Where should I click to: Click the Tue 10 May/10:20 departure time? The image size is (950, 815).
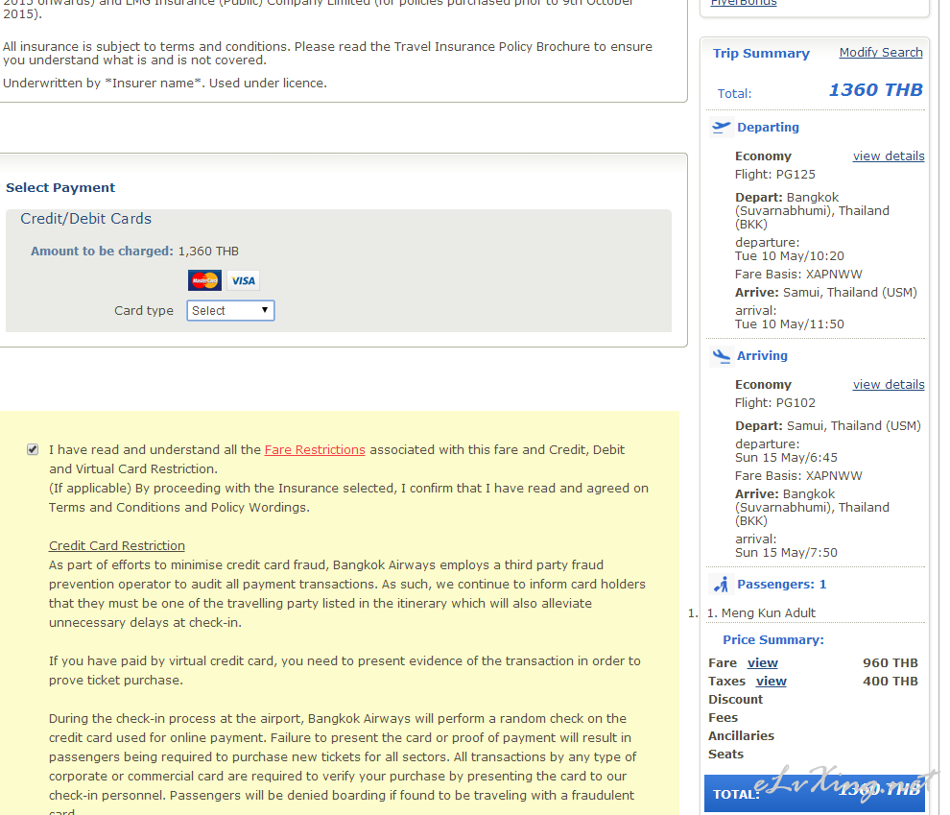790,256
